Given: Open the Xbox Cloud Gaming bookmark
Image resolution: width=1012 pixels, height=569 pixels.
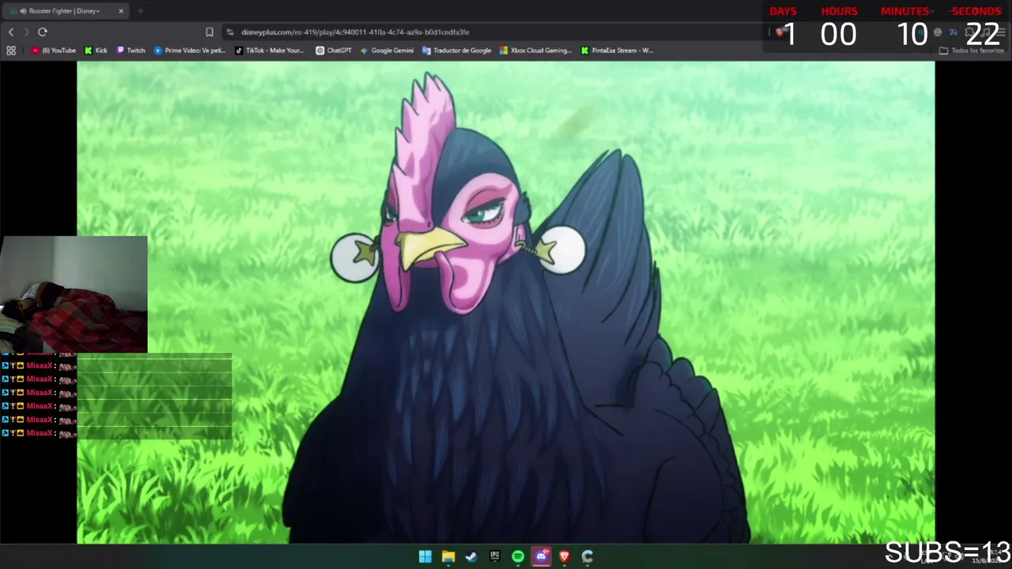Looking at the screenshot, I should pyautogui.click(x=535, y=51).
